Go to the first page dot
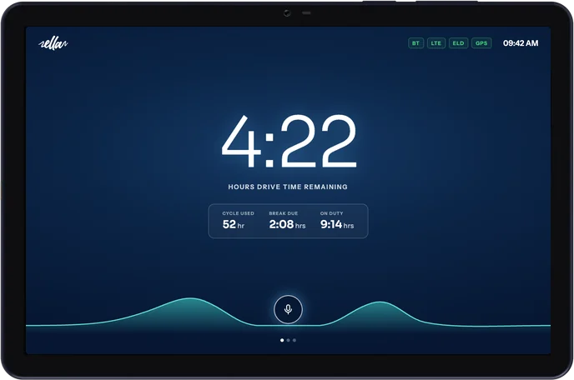This screenshot has width=574, height=380. pos(282,340)
